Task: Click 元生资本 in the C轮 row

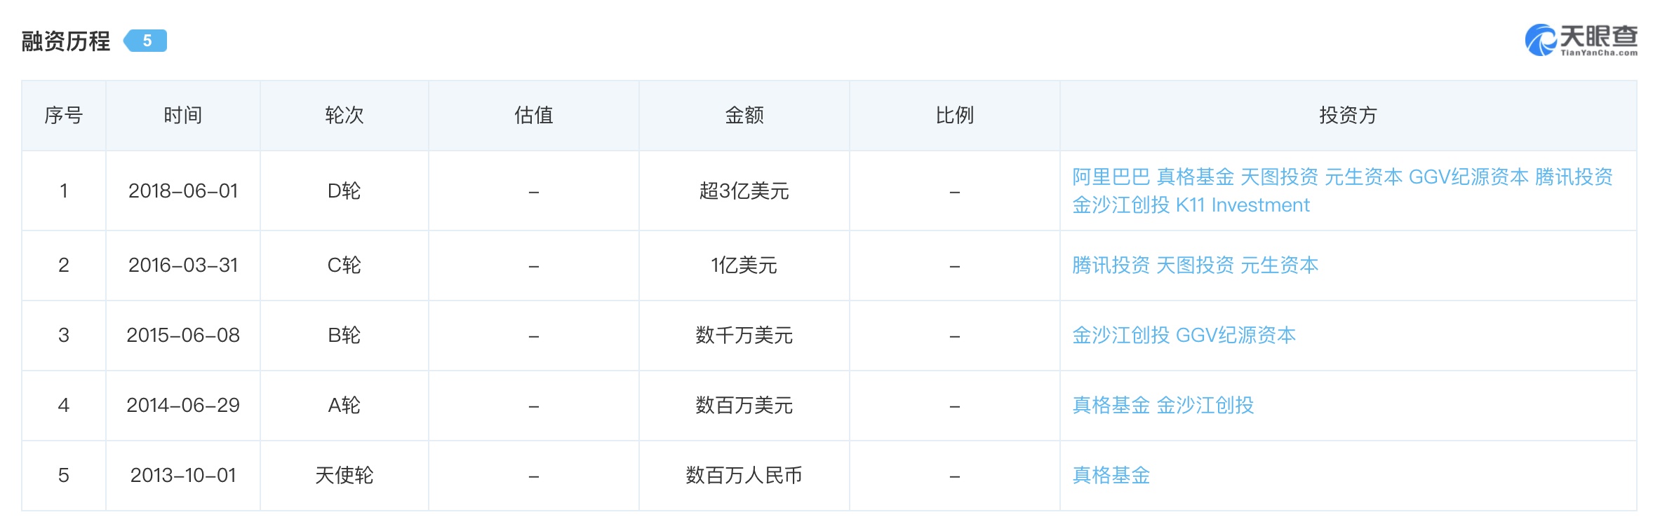Action: coord(1279,265)
